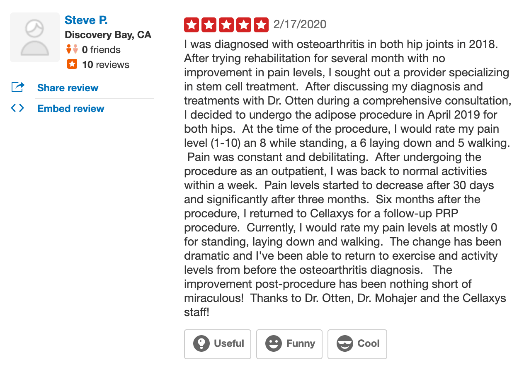The width and height of the screenshot is (524, 370).
Task: Mark the review as Cool
Action: [x=357, y=344]
